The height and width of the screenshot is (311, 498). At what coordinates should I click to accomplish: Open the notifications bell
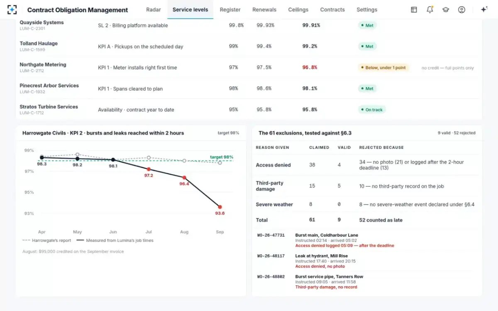(430, 10)
